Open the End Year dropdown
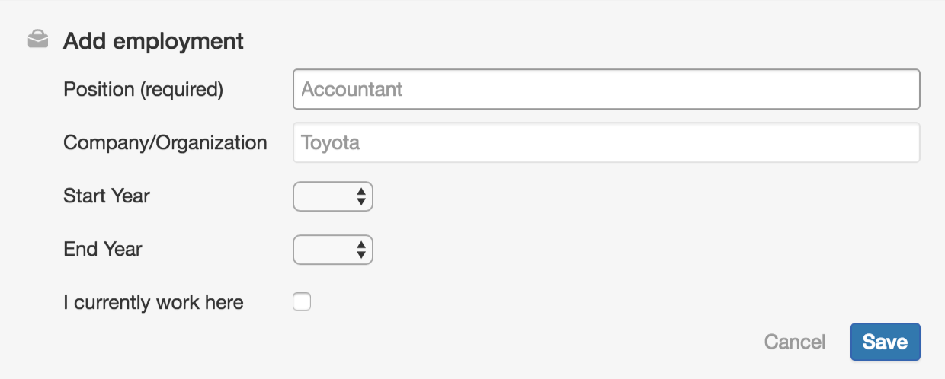 [333, 249]
